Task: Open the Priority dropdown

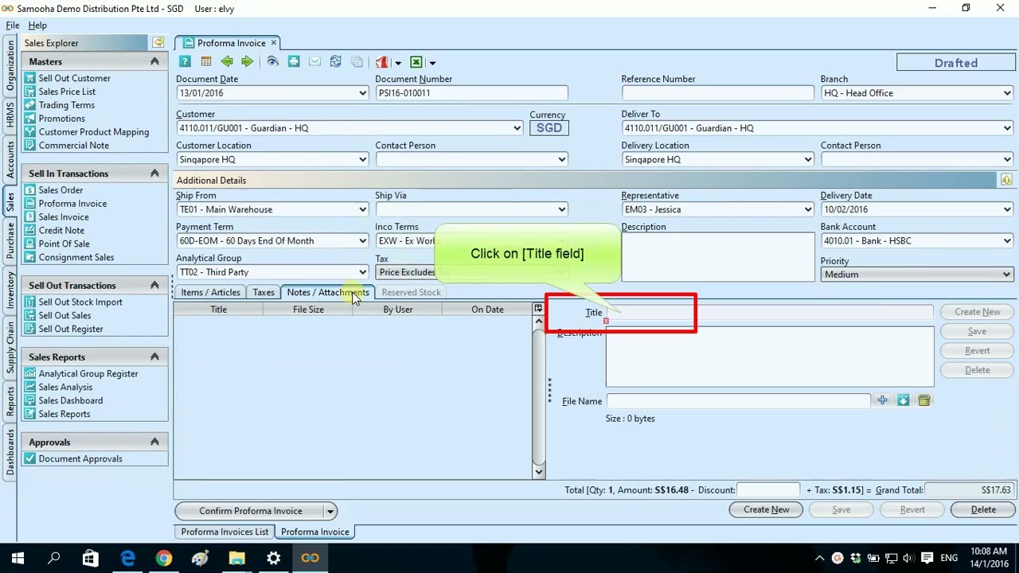Action: coord(1007,275)
